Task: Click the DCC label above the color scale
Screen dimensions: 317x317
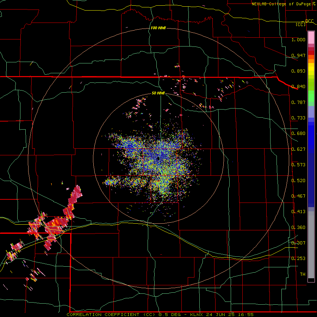Action: coord(309,21)
